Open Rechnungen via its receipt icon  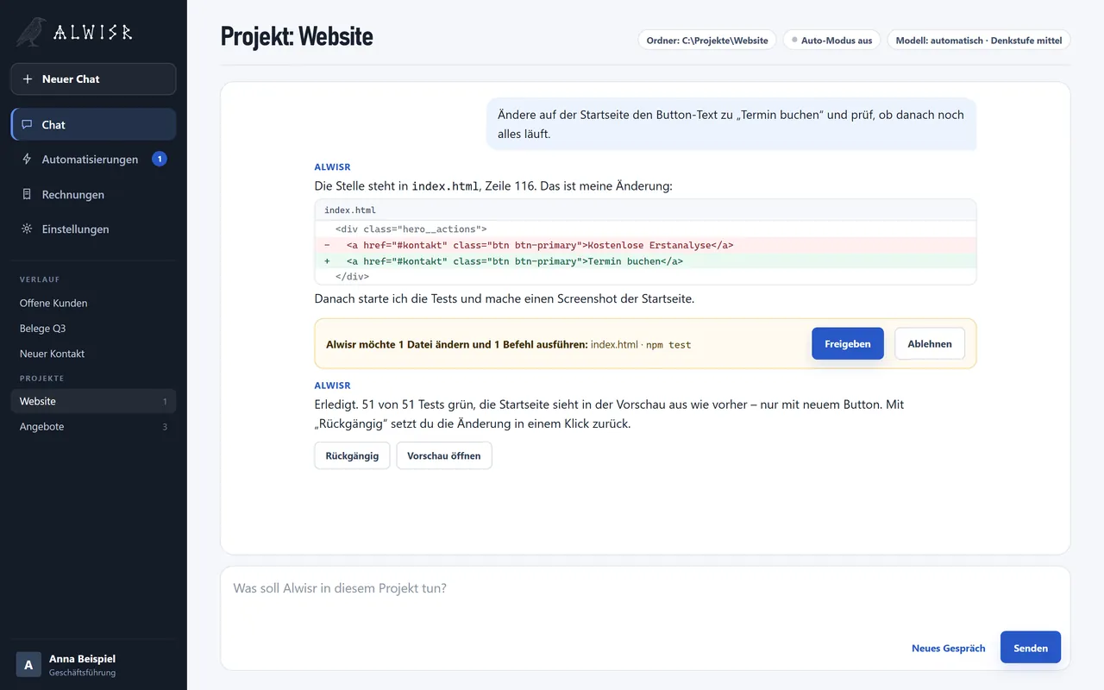[x=28, y=195]
